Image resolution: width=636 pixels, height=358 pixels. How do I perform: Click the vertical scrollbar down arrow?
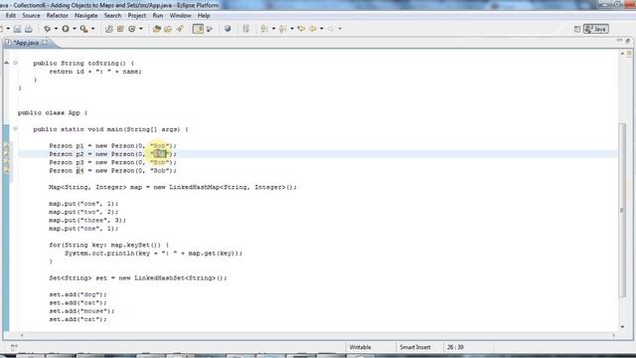pyautogui.click(x=623, y=327)
